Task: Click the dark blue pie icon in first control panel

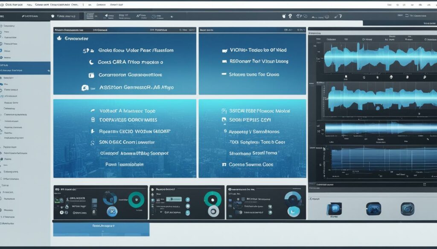Action: [110, 198]
